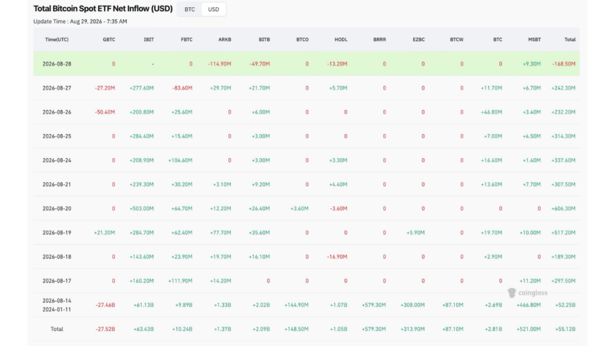Select the 2026-08-20 date cell
The image size is (615, 346).
coord(57,208)
